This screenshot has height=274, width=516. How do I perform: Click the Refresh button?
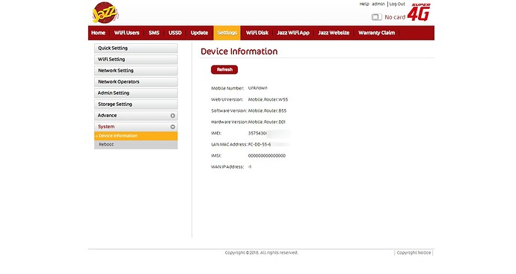[224, 69]
